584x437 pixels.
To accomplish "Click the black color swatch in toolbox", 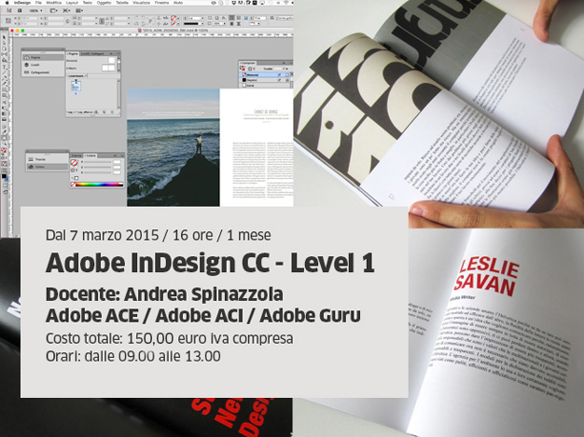I will point(4,176).
